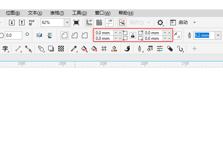
Task: Select the Outline Pen tool
Action: [140, 49]
